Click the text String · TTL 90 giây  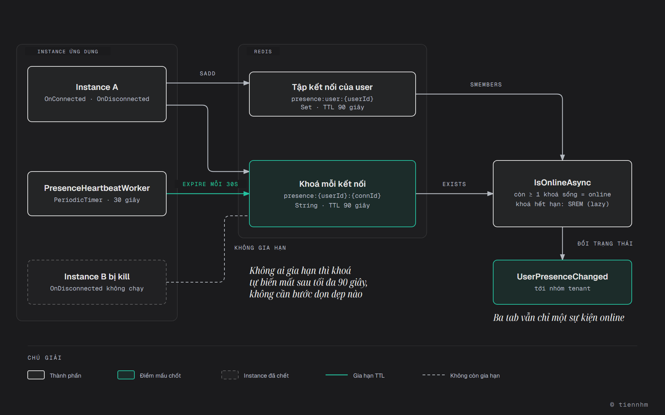(332, 205)
